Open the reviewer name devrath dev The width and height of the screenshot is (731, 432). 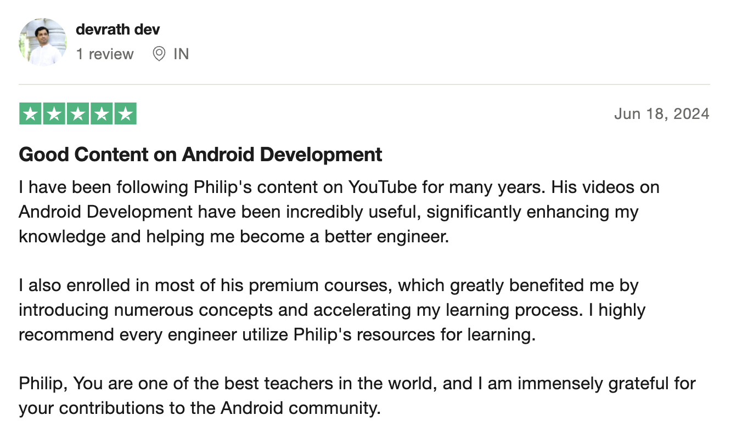[118, 30]
